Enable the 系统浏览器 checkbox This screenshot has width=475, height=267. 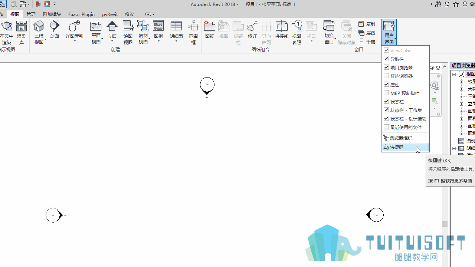[x=386, y=76]
